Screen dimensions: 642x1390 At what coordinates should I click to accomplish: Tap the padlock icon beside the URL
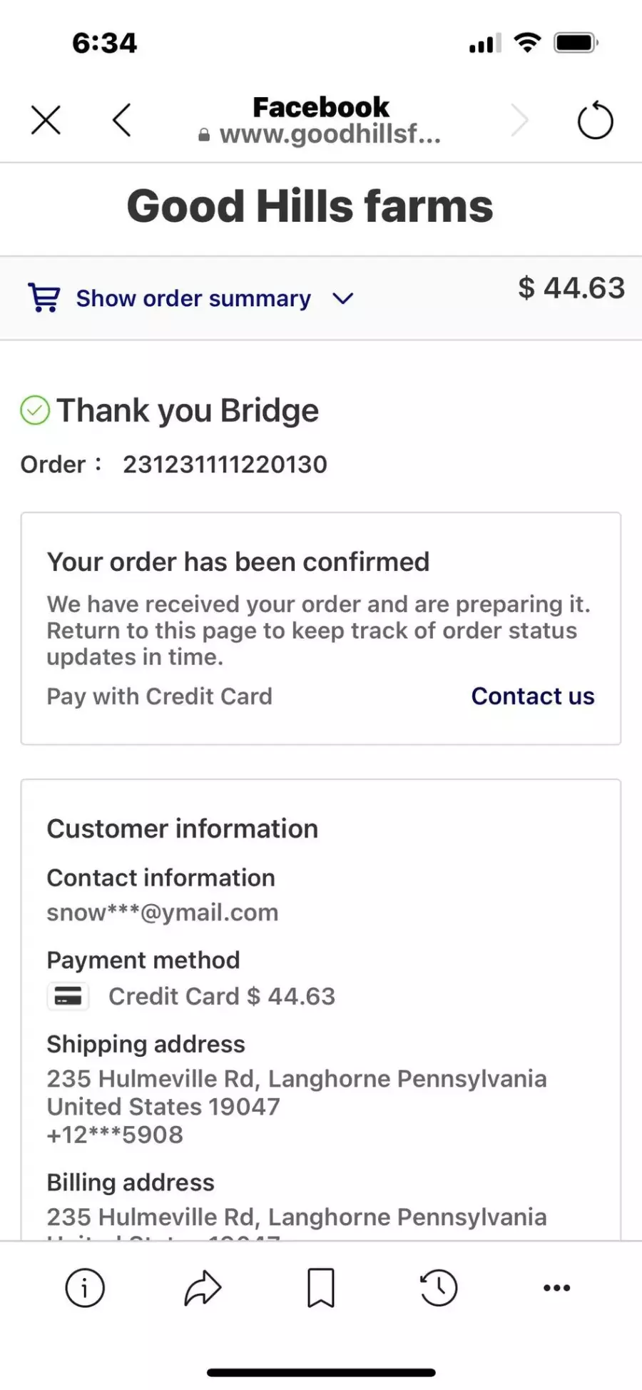204,135
